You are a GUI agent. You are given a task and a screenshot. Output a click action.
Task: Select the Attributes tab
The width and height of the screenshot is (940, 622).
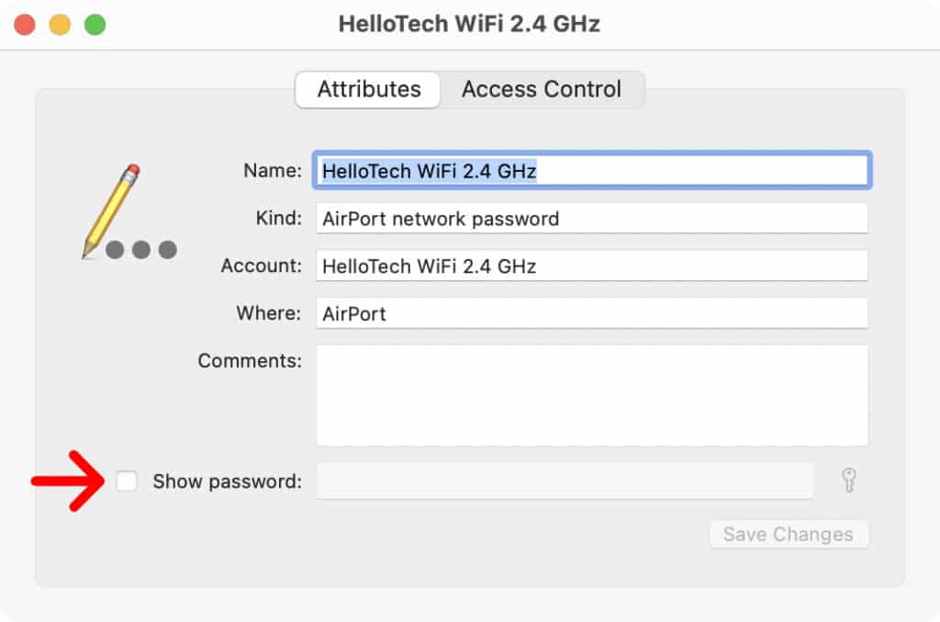tap(367, 89)
